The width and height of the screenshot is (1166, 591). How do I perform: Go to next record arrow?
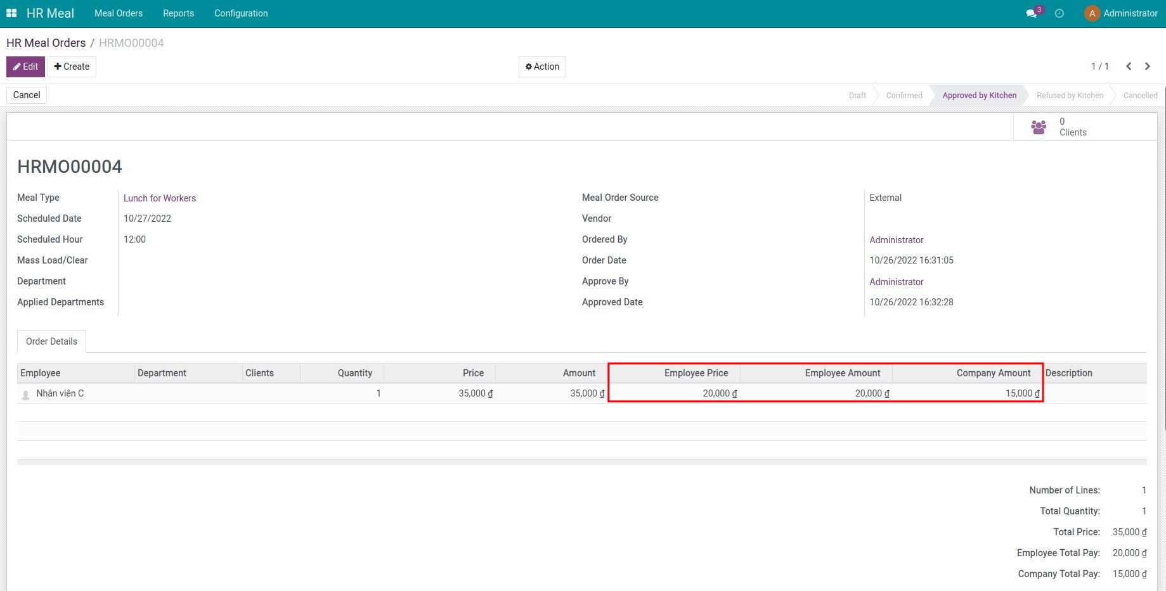tap(1147, 67)
